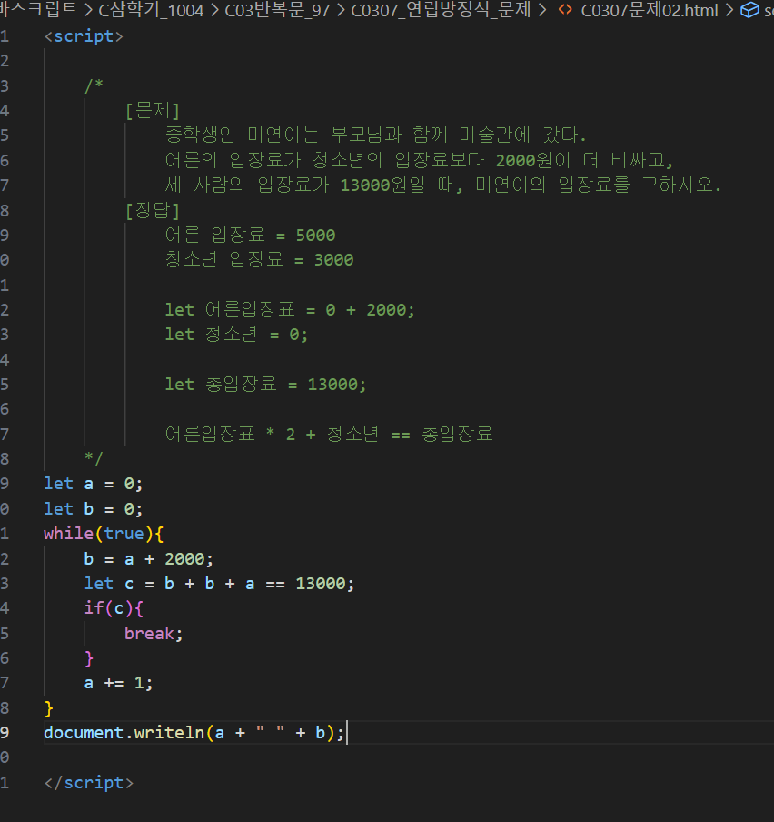
Task: Click comment line starting with 중학생인 미연이는
Action: point(375,135)
